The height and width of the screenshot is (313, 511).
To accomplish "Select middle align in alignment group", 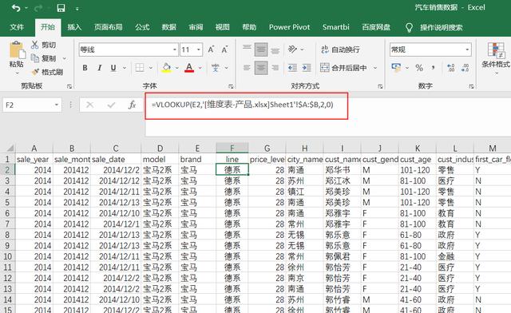I will [x=261, y=50].
